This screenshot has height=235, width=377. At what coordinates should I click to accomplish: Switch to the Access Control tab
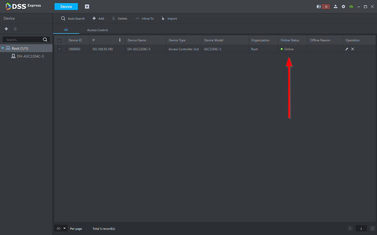[97, 30]
